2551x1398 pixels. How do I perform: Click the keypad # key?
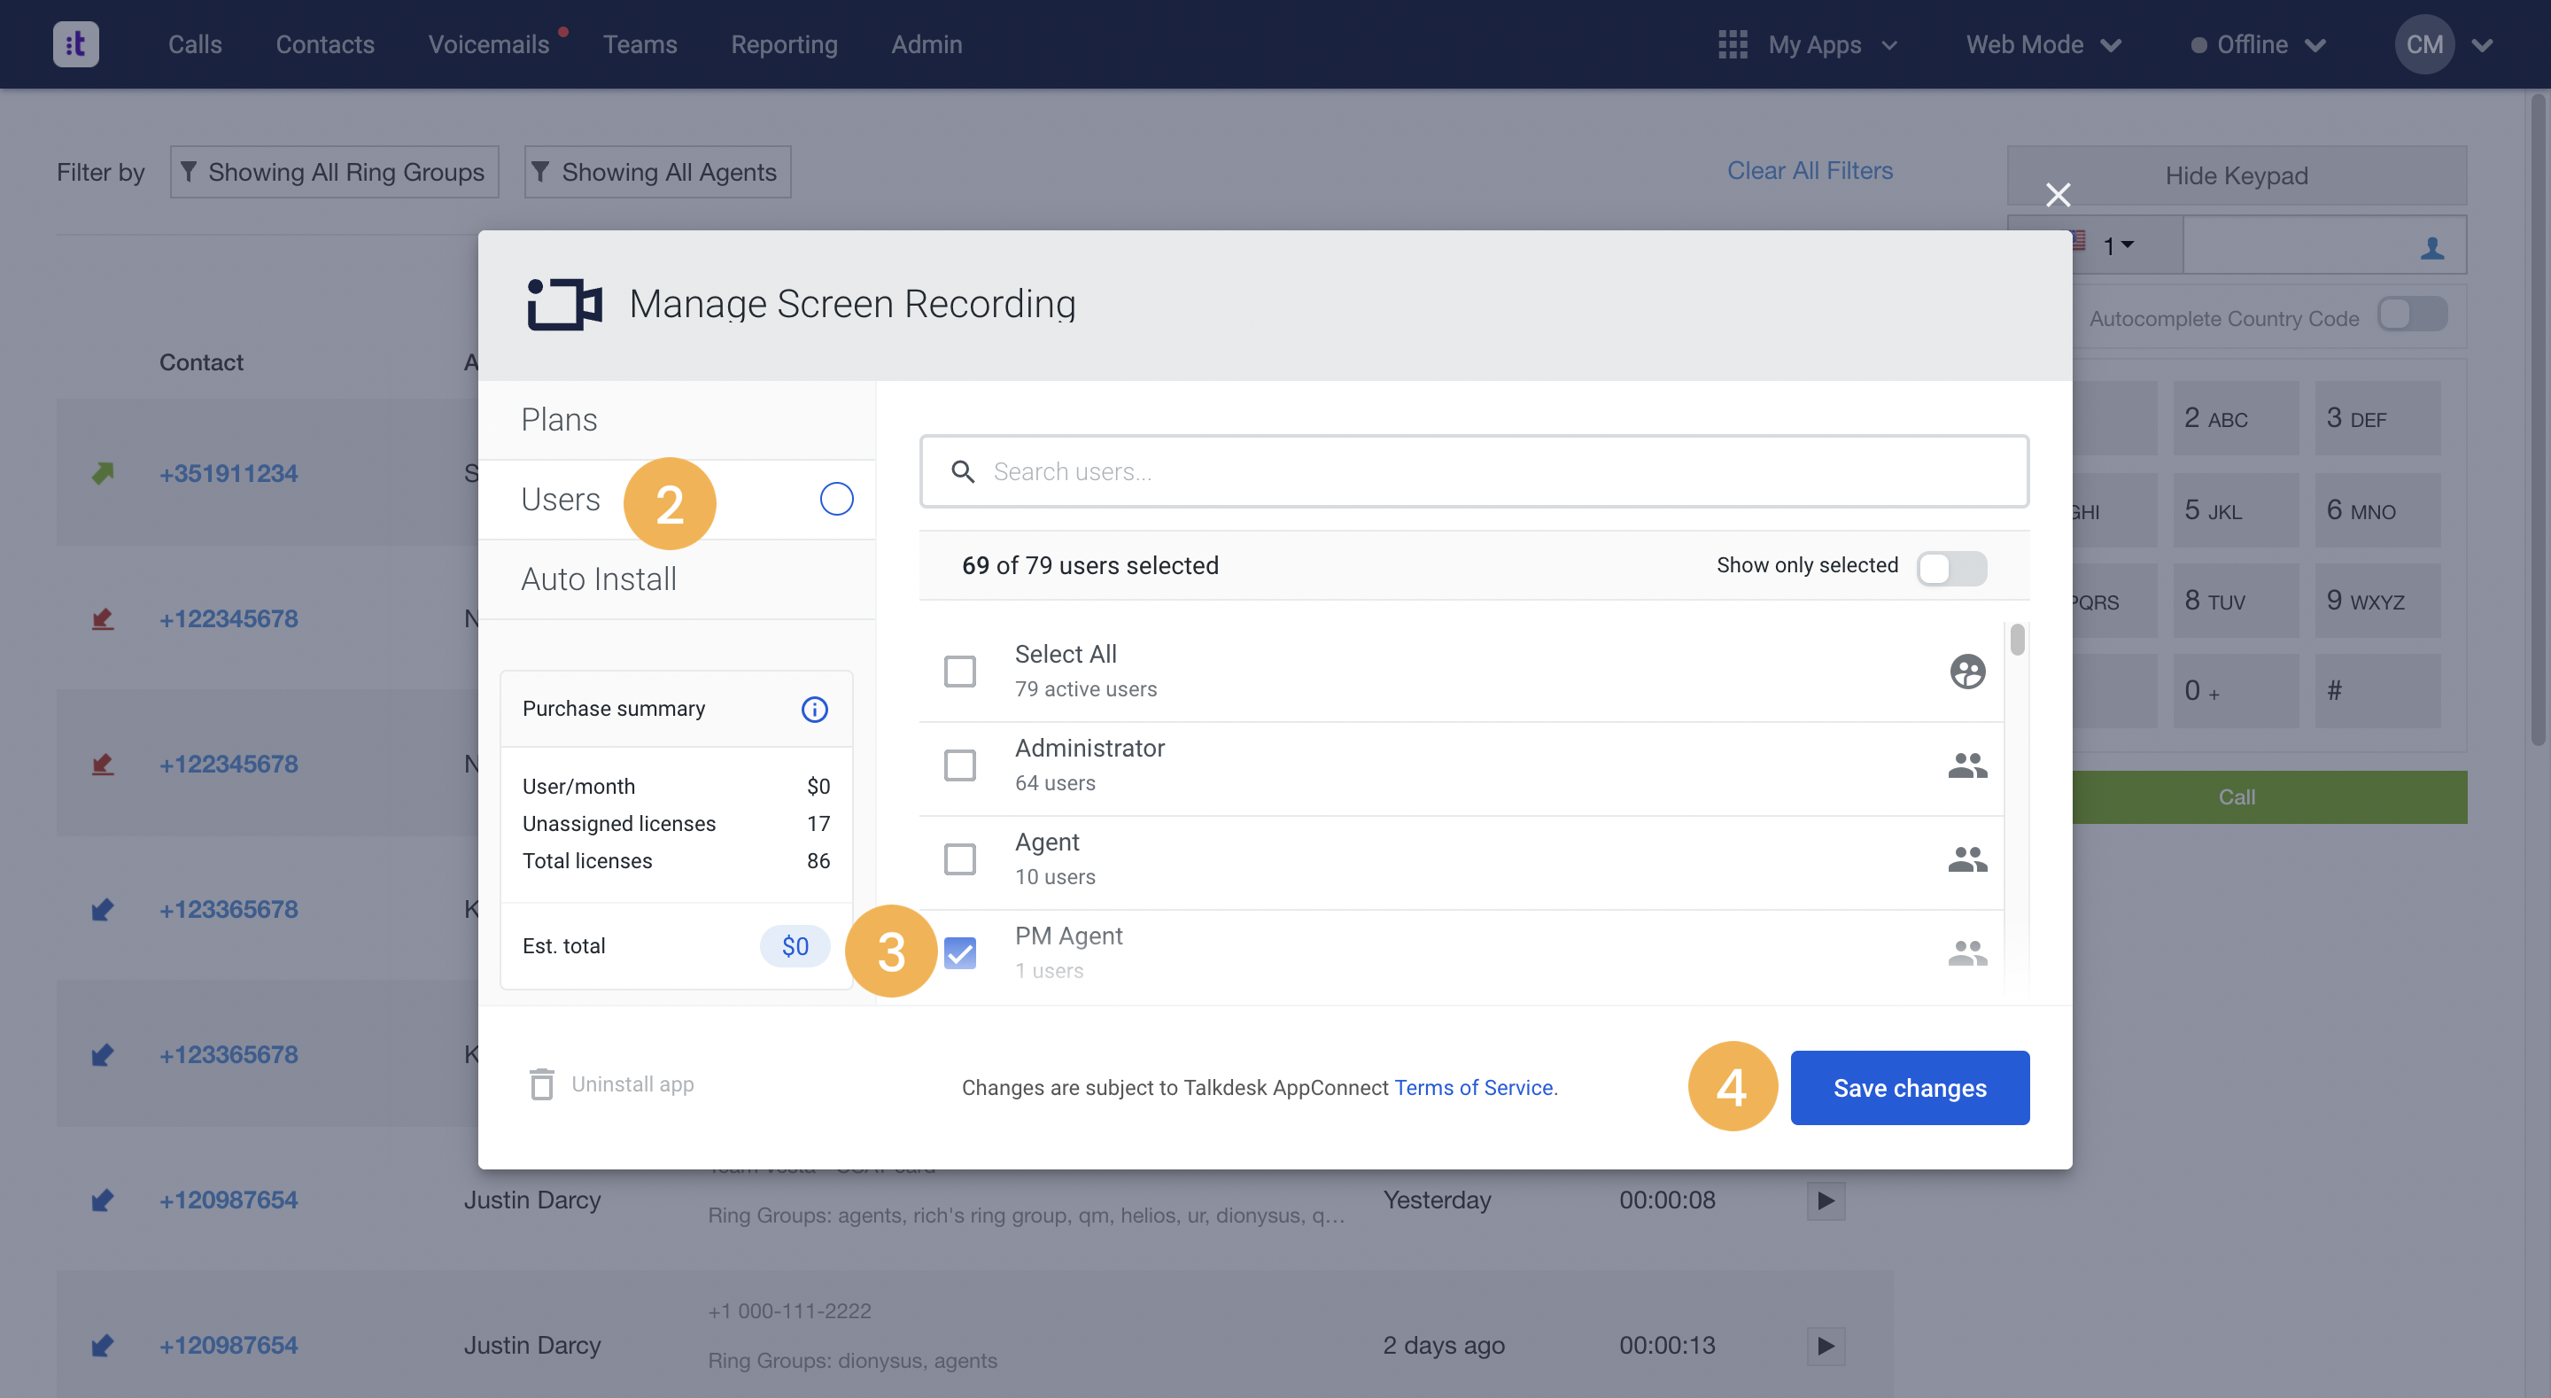[2377, 690]
